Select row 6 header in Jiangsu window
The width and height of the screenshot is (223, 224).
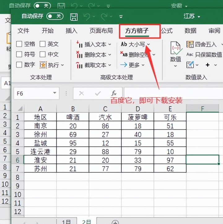click(x=17, y=160)
